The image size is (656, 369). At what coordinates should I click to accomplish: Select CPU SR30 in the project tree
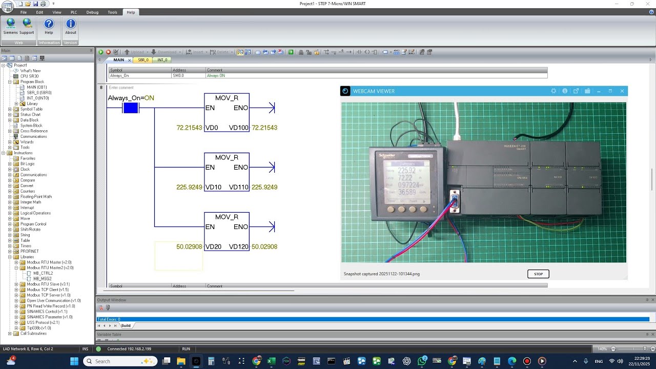tap(29, 76)
